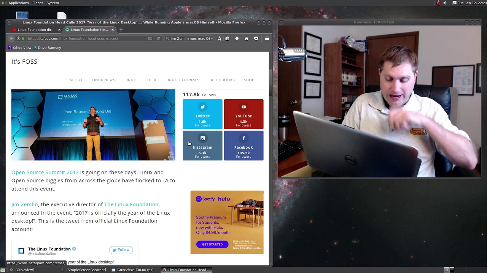Image resolution: width=487 pixels, height=273 pixels.
Task: Switch to [Guvcview] taskbar entry
Action: 25,270
